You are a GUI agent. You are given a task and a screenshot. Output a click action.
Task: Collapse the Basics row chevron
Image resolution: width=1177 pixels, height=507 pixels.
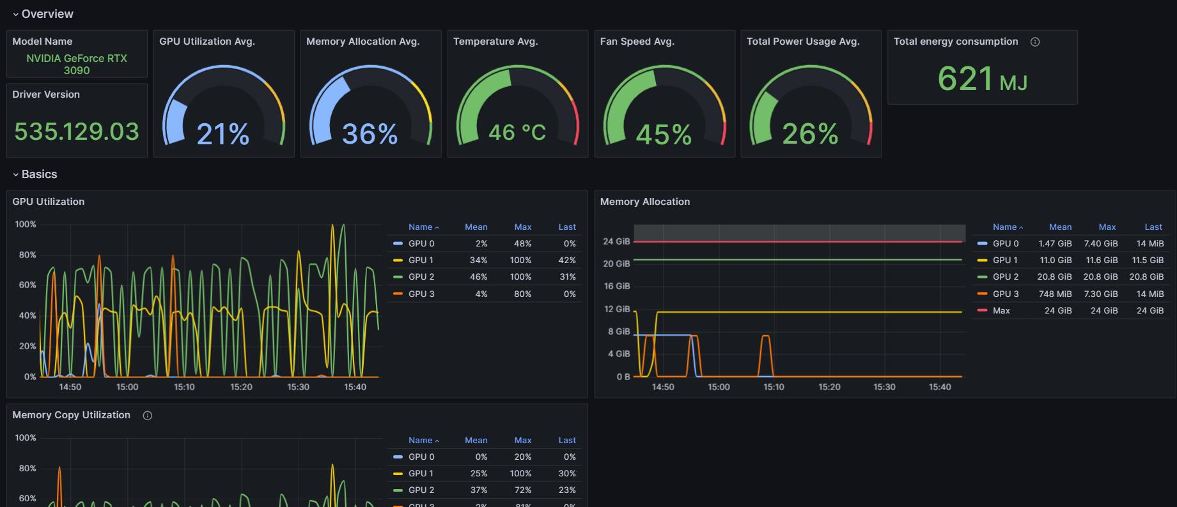pos(15,174)
